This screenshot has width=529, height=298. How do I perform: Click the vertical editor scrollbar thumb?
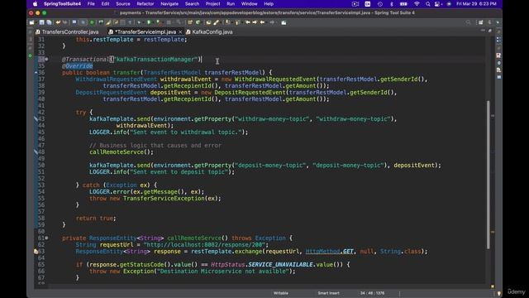[x=488, y=175]
